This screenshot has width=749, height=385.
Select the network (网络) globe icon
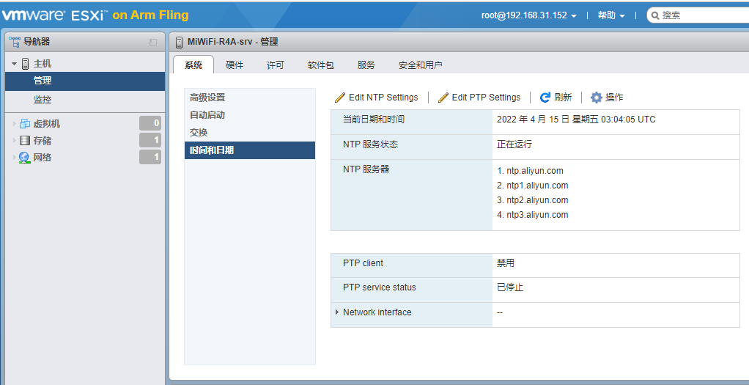point(25,158)
